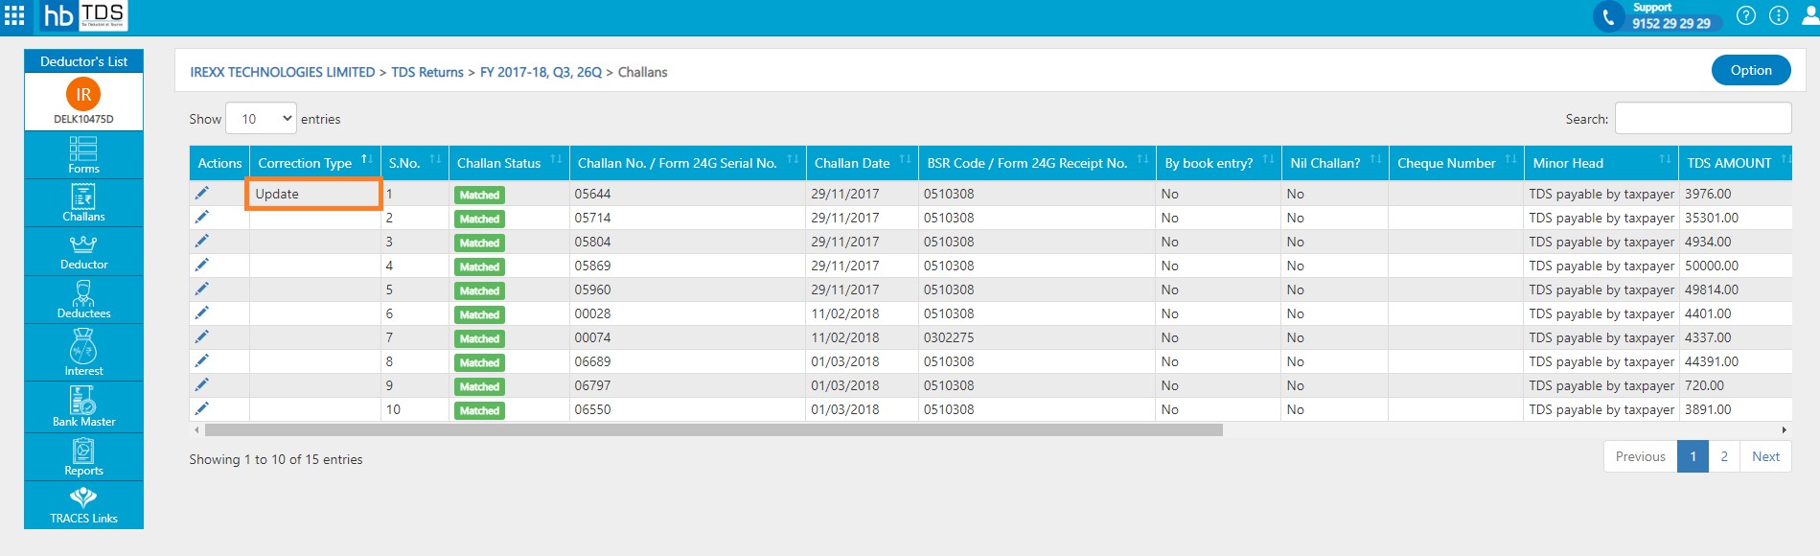Viewport: 1820px width, 556px height.
Task: Sort by BSR Code column header
Action: tap(1037, 163)
